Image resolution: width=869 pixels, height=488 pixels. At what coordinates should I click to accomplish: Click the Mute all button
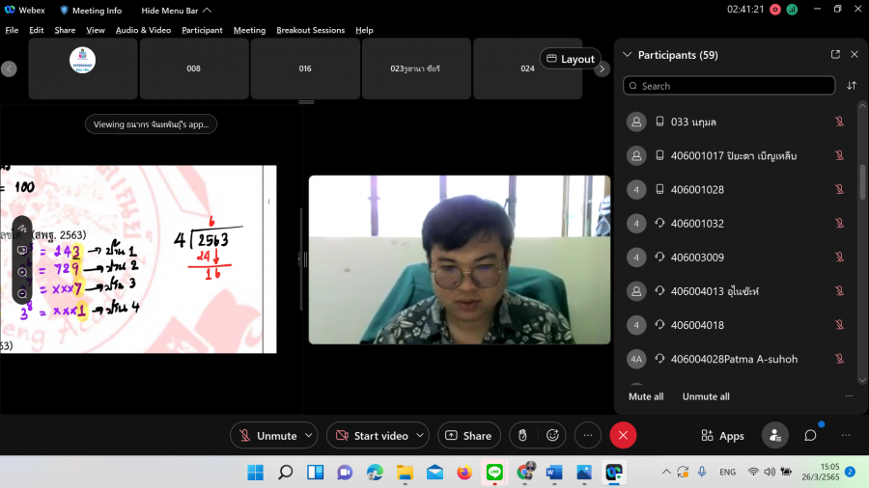coord(646,396)
